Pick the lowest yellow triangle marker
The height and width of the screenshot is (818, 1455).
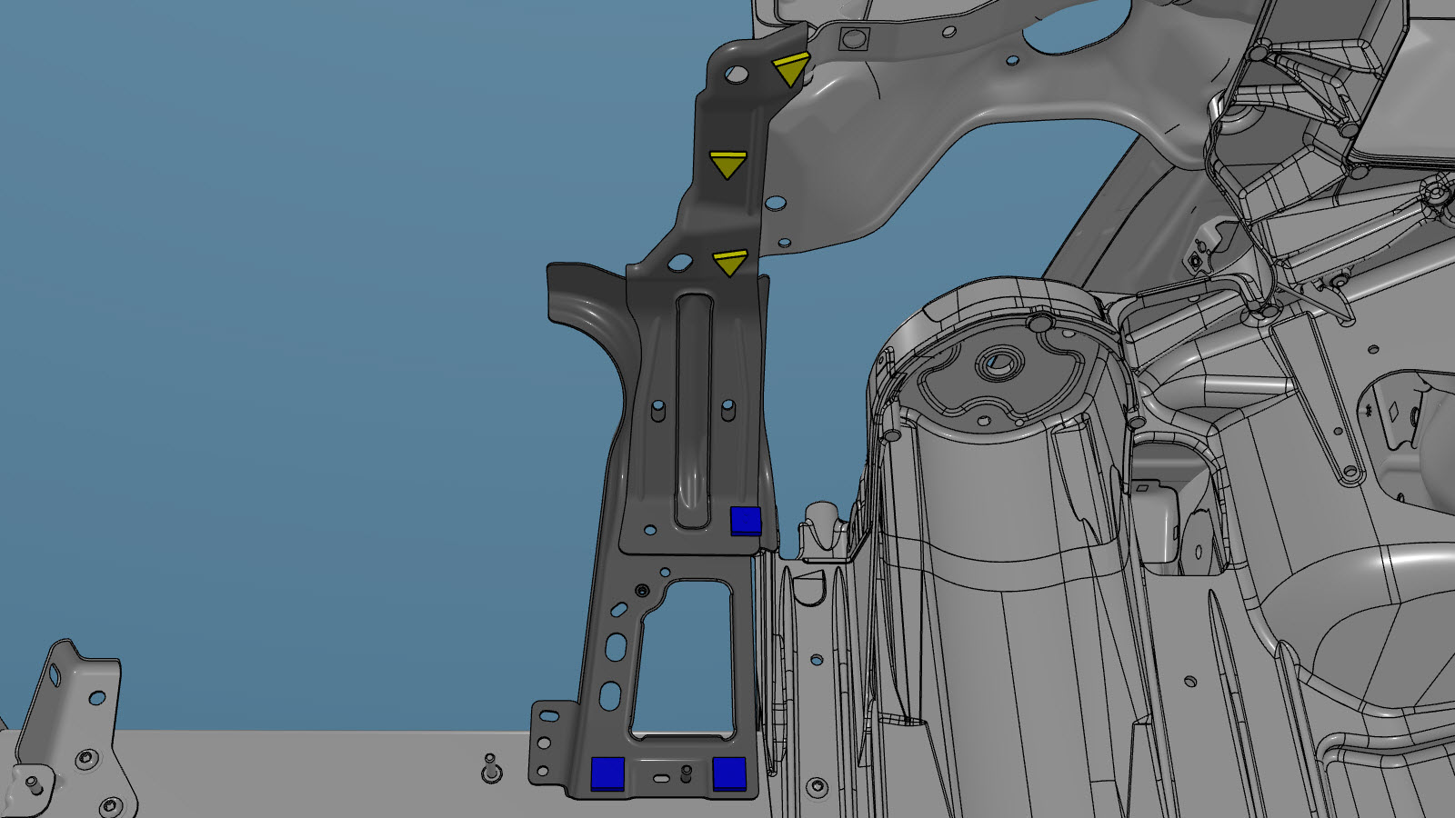click(729, 263)
